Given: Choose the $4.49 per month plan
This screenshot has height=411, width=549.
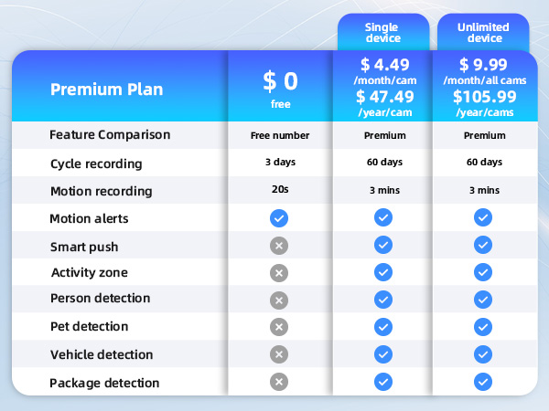Looking at the screenshot, I should tap(383, 69).
